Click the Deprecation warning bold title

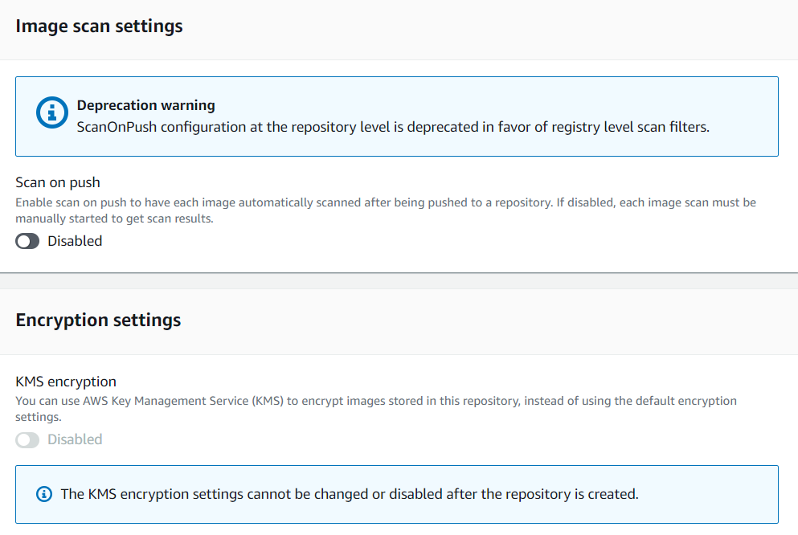146,105
